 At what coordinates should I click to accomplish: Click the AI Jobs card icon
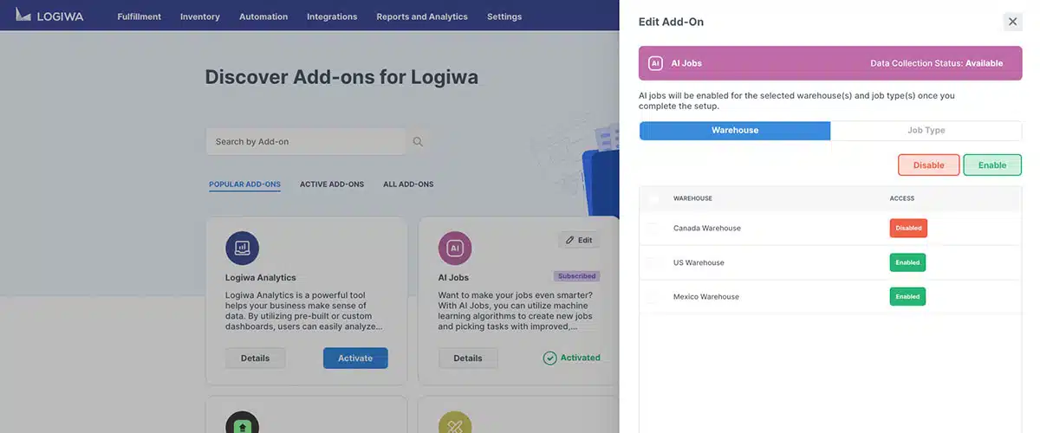coord(455,249)
